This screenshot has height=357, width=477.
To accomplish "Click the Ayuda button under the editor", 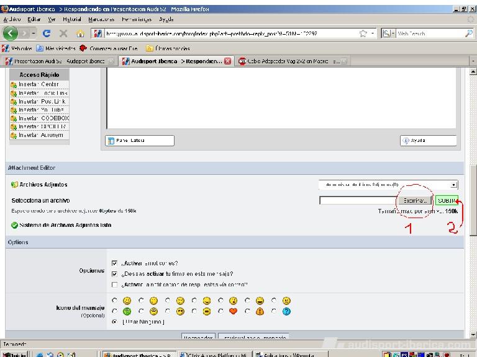I will (x=429, y=141).
